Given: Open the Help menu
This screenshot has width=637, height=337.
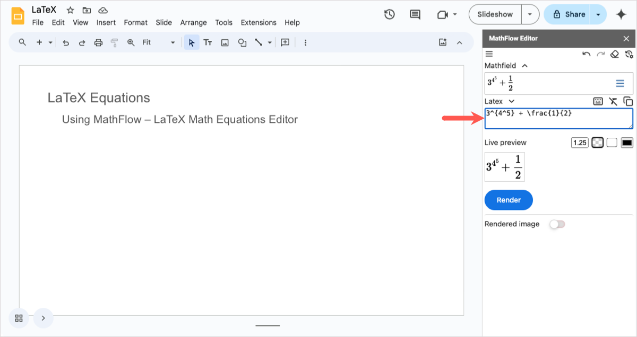Looking at the screenshot, I should tap(292, 23).
